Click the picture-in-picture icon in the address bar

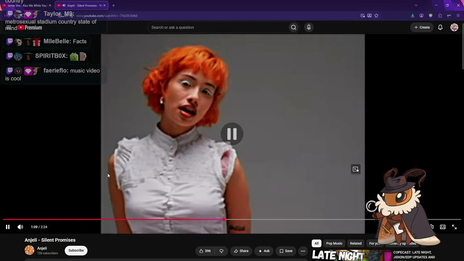[362, 16]
